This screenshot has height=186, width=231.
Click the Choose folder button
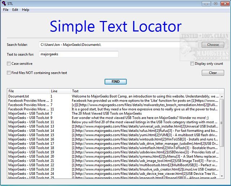213,45
